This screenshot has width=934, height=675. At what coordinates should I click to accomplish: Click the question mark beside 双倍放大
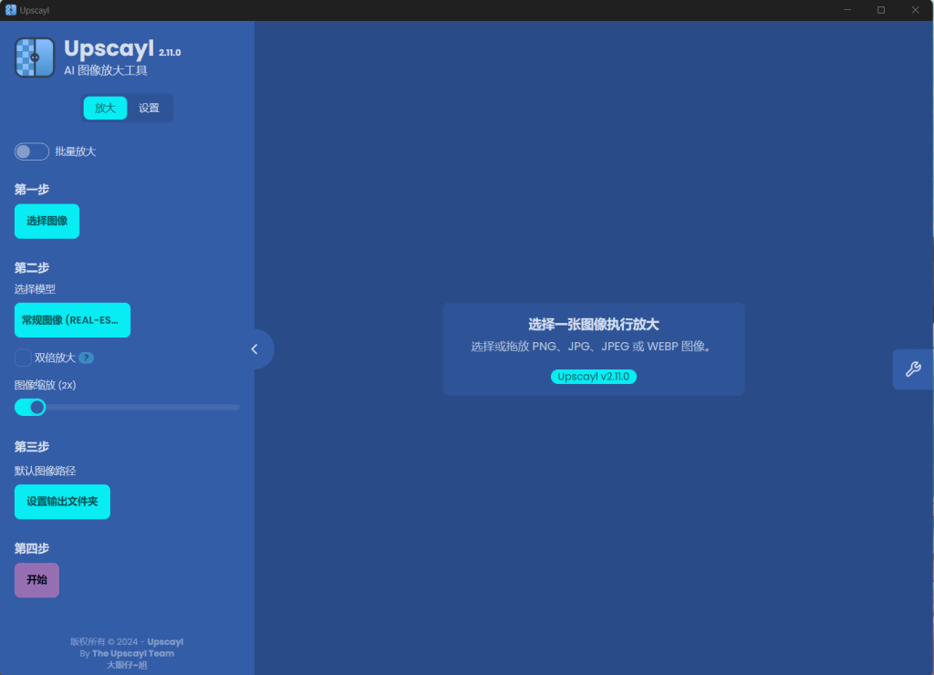coord(86,358)
